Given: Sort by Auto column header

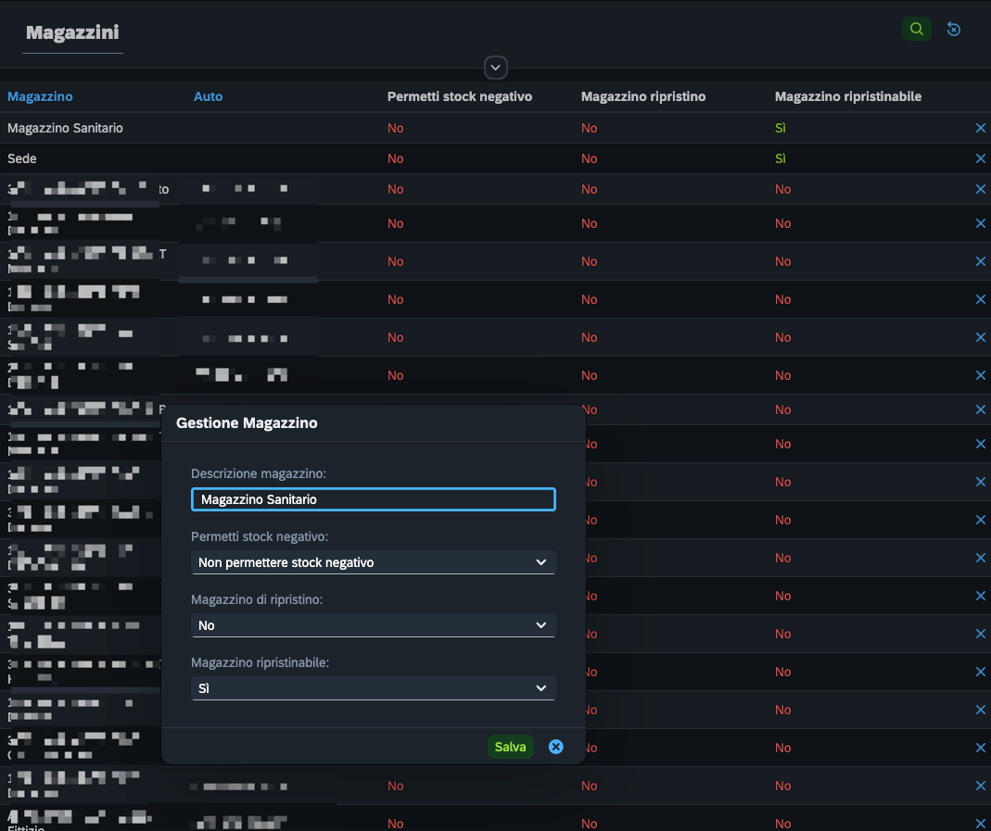Looking at the screenshot, I should 208,96.
